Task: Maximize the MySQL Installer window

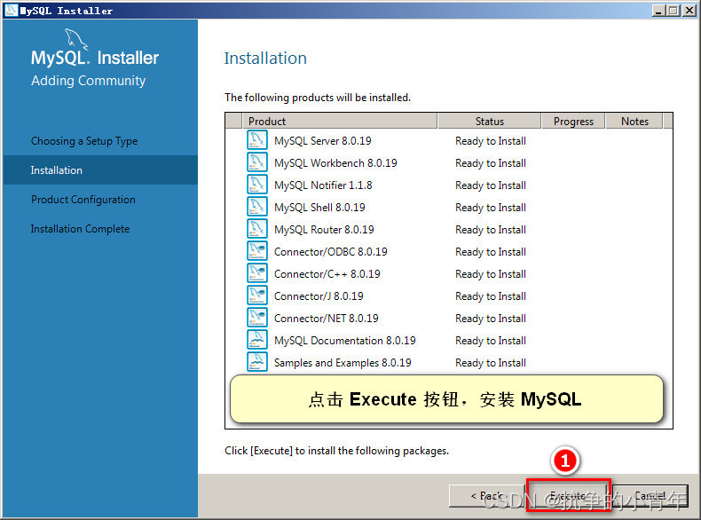Action: [673, 10]
